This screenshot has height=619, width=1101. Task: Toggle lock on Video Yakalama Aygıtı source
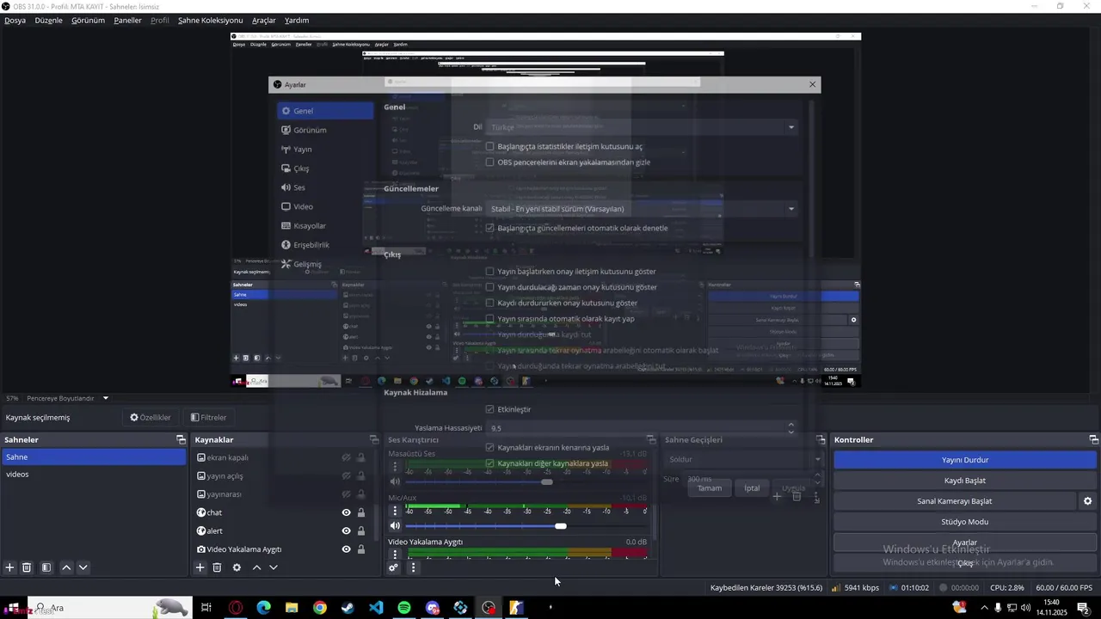pos(361,549)
